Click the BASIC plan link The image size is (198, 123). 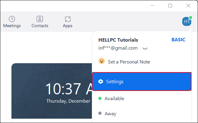pyautogui.click(x=178, y=40)
